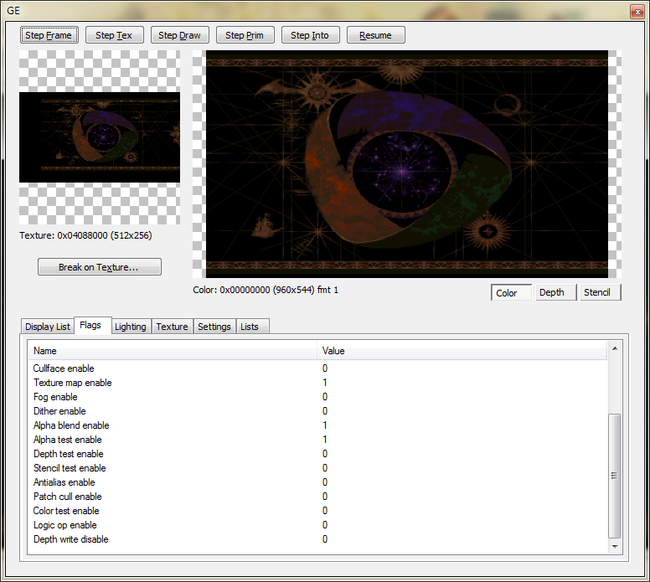Open the Lighting tab

point(130,327)
